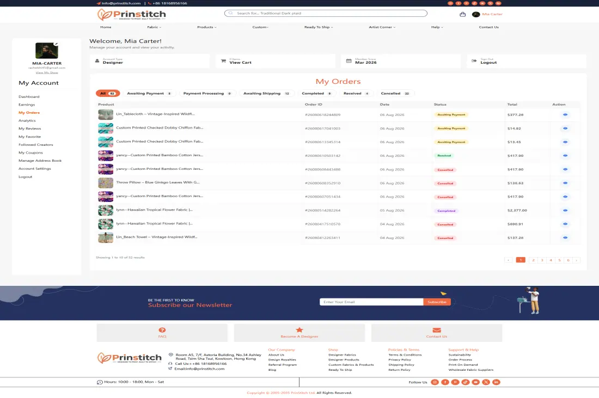
Task: Open the Lin_Tablecloth product thumbnail
Action: [x=106, y=114]
